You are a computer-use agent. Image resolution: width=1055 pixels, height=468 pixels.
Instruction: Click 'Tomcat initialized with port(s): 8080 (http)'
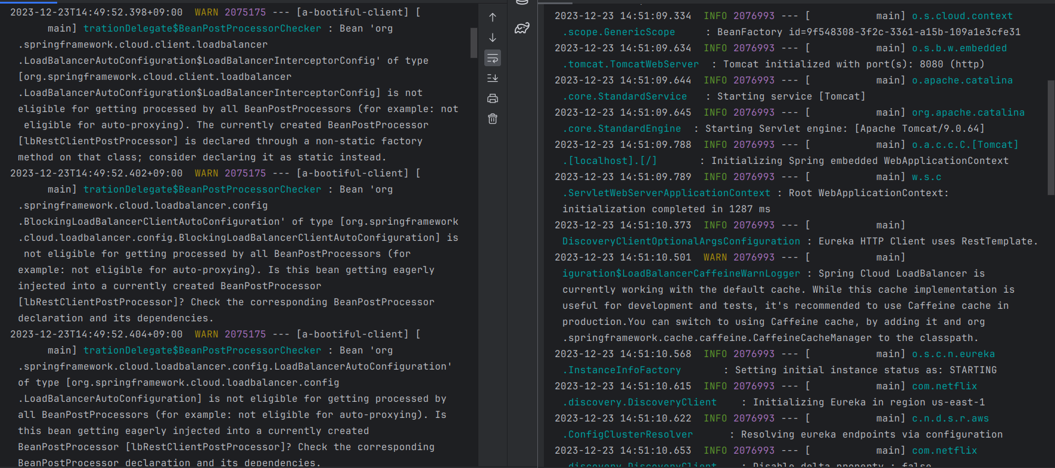click(x=854, y=64)
